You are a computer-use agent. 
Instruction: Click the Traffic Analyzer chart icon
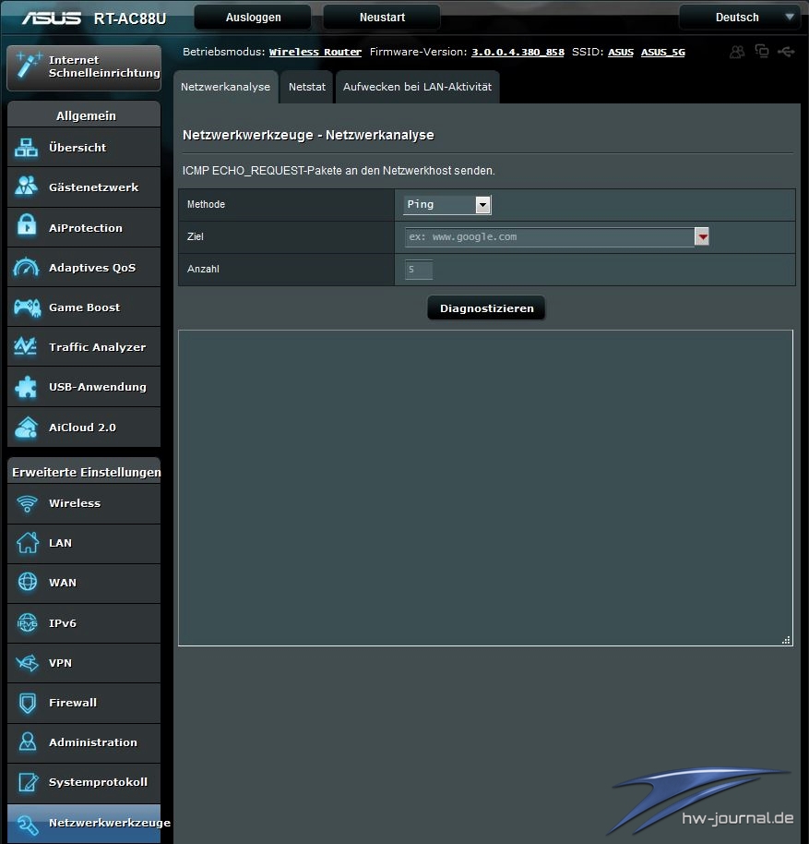click(26, 346)
